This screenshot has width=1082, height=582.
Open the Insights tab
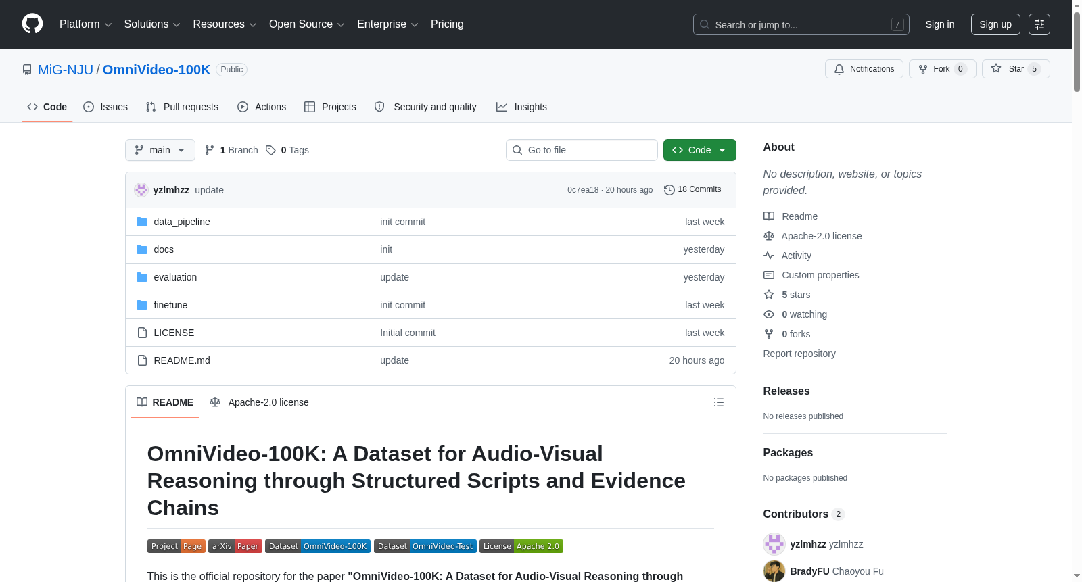click(x=521, y=107)
